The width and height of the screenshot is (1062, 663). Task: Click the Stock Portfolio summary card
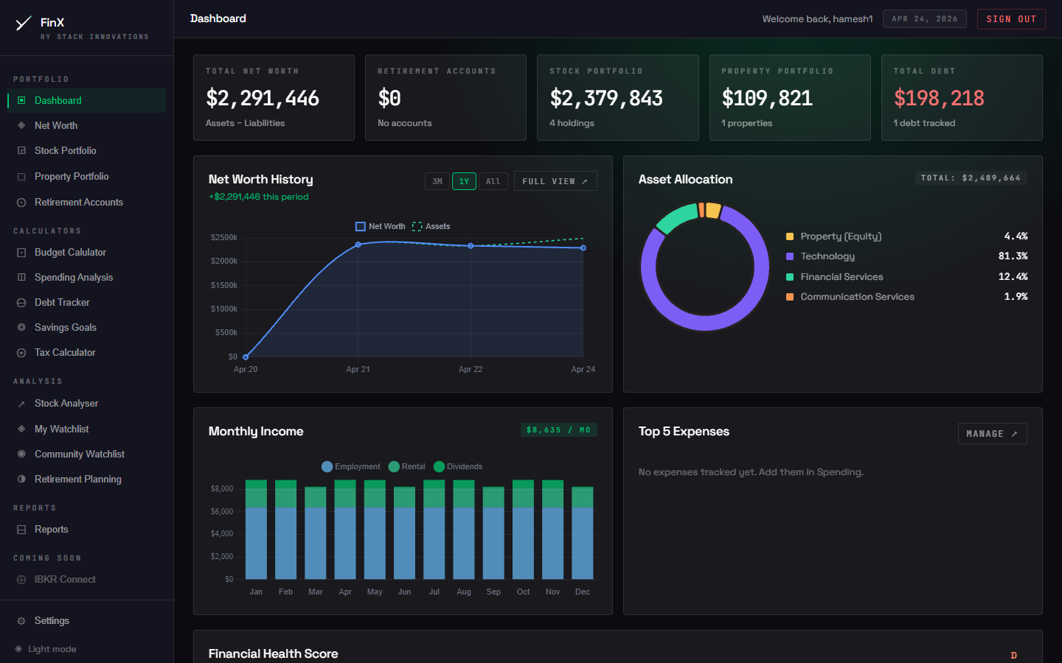[x=618, y=97]
